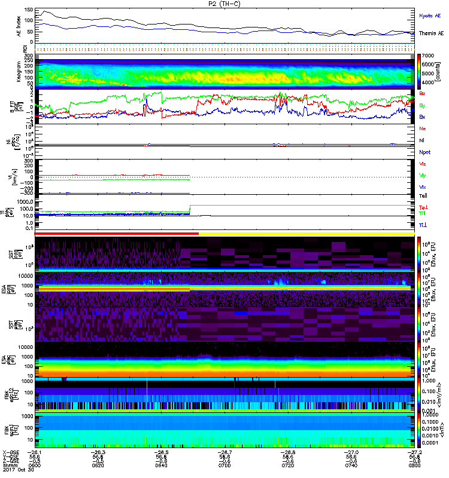Screen dimensions: 449x478
Task: Click the SST ion Eflux color bar
Action: (x=419, y=254)
